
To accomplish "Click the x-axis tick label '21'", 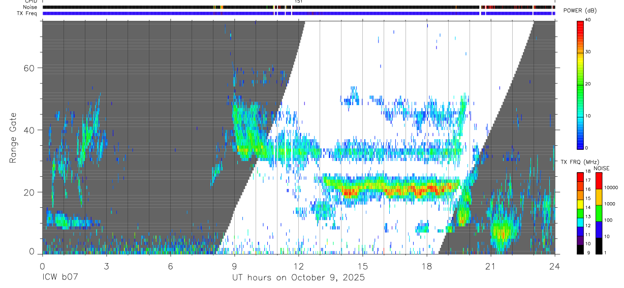I will coord(491,266).
